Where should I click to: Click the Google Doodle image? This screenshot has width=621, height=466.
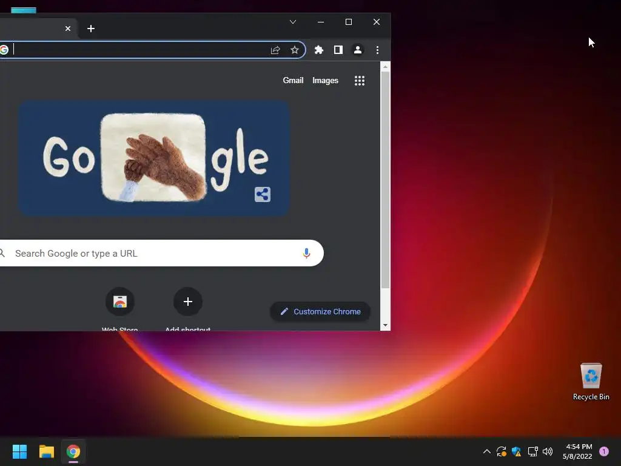(x=154, y=158)
